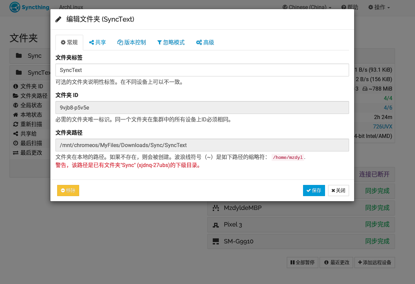This screenshot has width=415, height=284.
Task: Open the 忽略模式 ignore patterns tab
Action: coord(171,42)
